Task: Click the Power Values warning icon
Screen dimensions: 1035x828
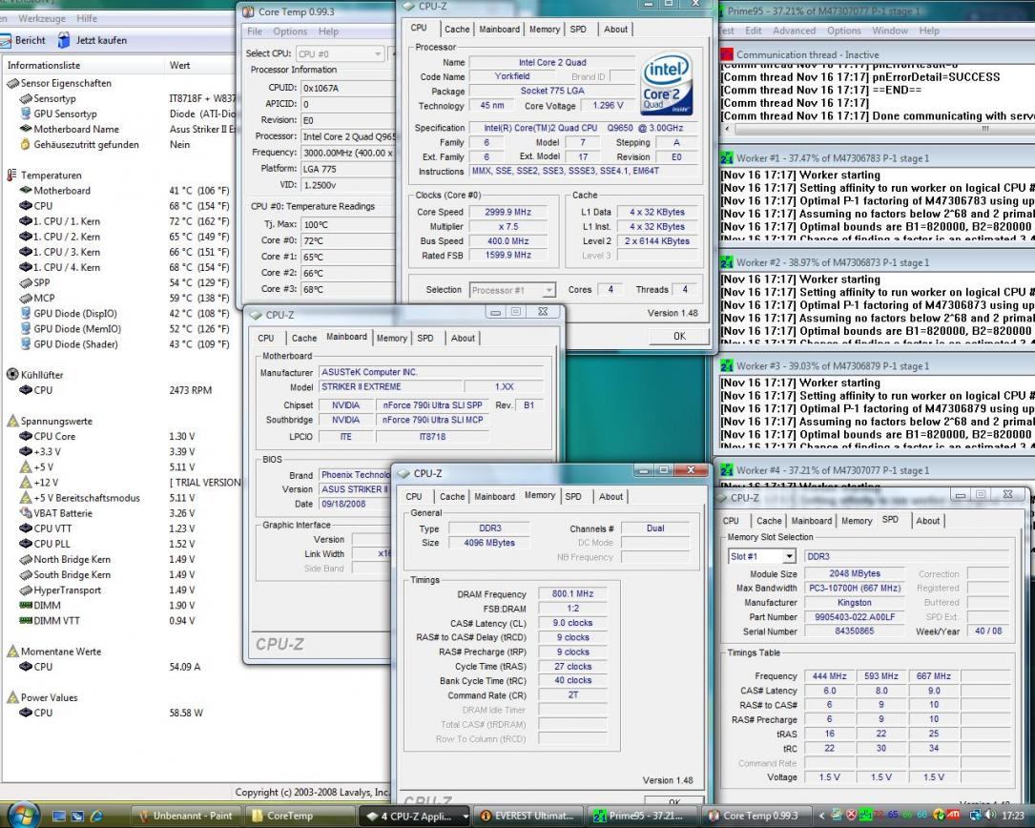Action: [12, 697]
